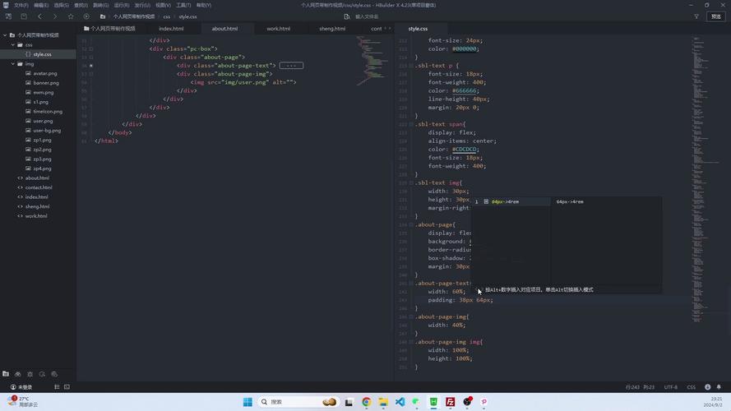The width and height of the screenshot is (731, 411).
Task: Open contact.html in the file tree
Action: pyautogui.click(x=38, y=187)
